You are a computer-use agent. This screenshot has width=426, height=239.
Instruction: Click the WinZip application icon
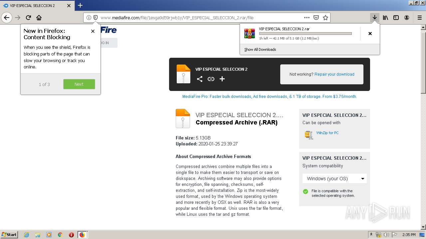[309, 135]
